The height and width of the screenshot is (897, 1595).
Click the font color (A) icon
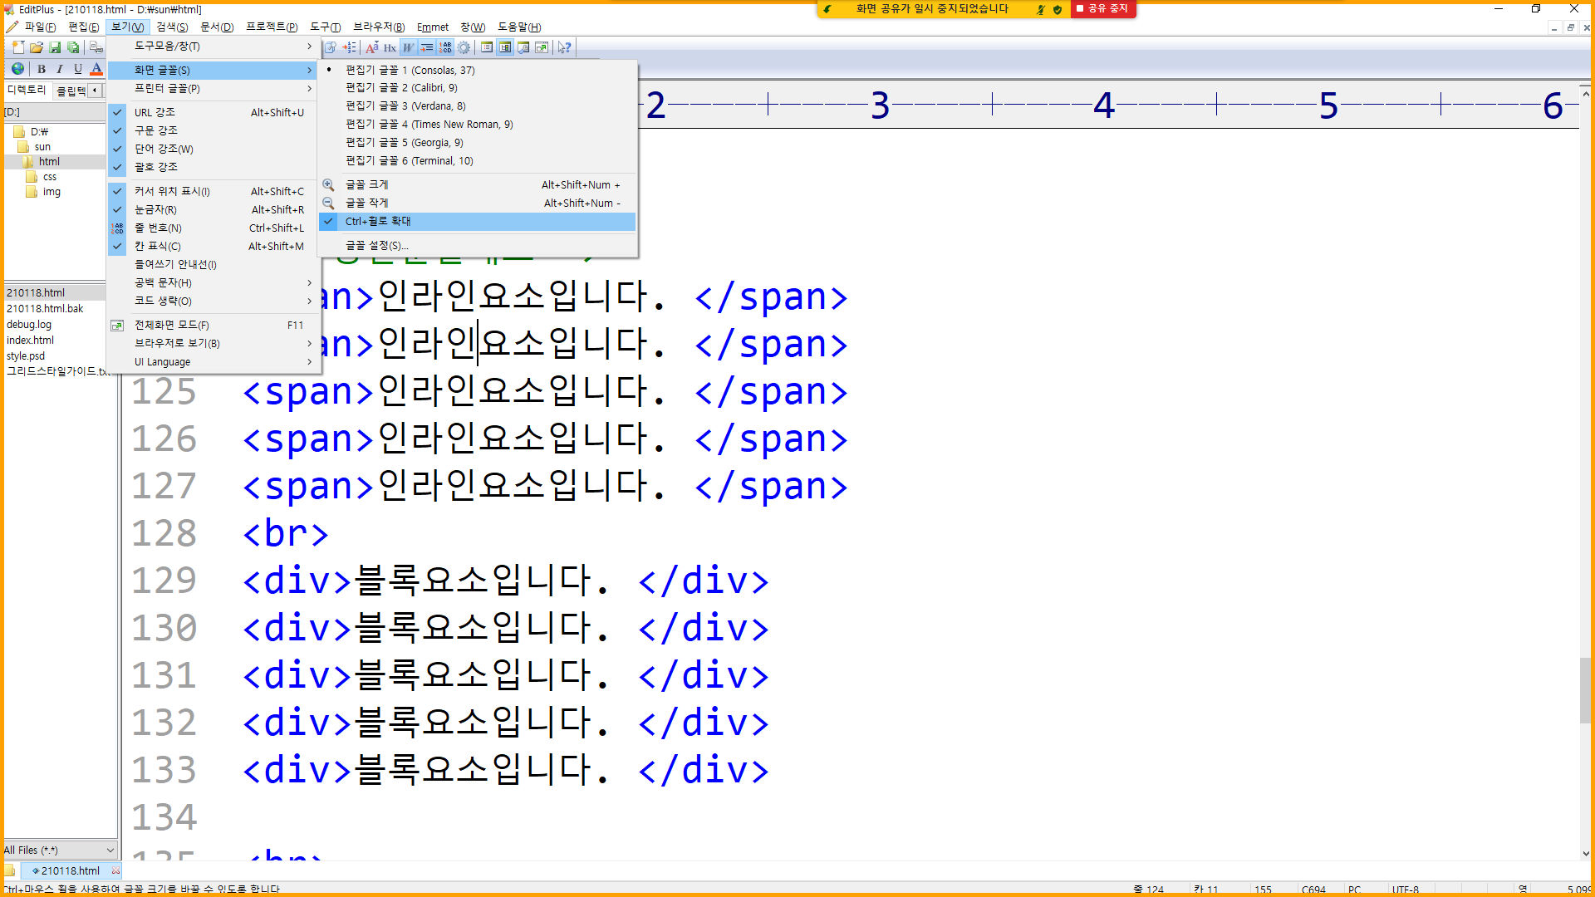(x=96, y=69)
